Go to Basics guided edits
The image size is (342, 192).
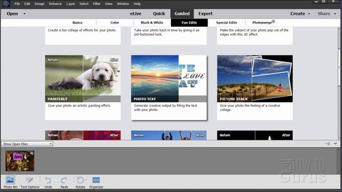(77, 22)
